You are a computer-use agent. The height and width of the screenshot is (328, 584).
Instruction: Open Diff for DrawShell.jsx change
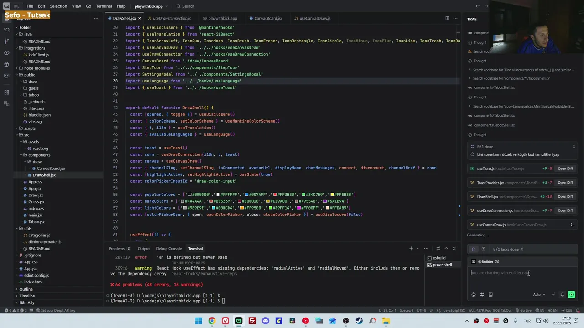click(565, 197)
